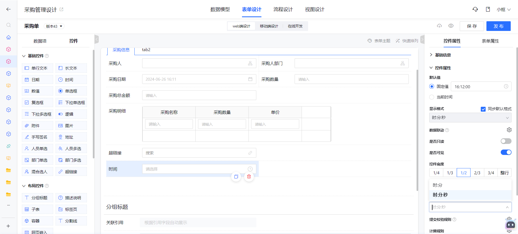This screenshot has width=518, height=234.
Task: Delete the selected 时间 field
Action: [249, 177]
